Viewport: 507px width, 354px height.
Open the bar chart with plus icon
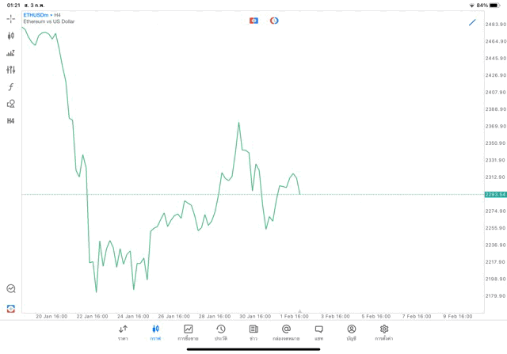coord(11,53)
